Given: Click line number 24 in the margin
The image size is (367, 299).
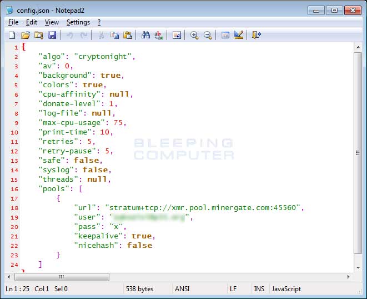Looking at the screenshot, I should 14,265.
